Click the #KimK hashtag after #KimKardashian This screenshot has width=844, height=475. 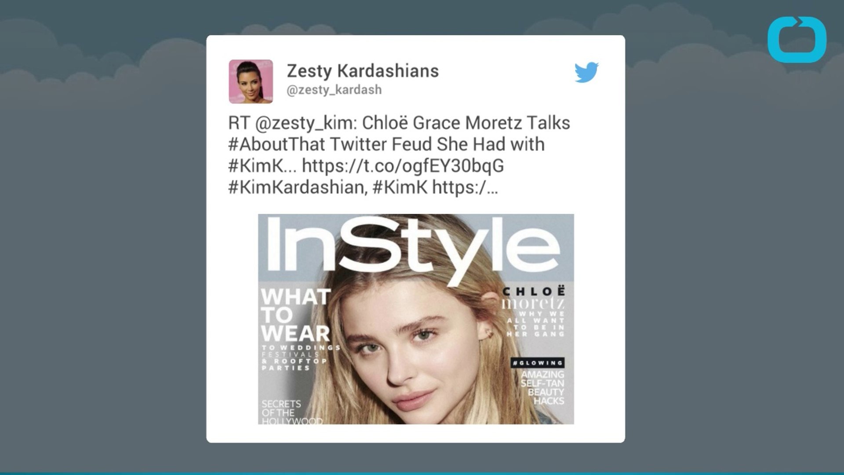[400, 187]
